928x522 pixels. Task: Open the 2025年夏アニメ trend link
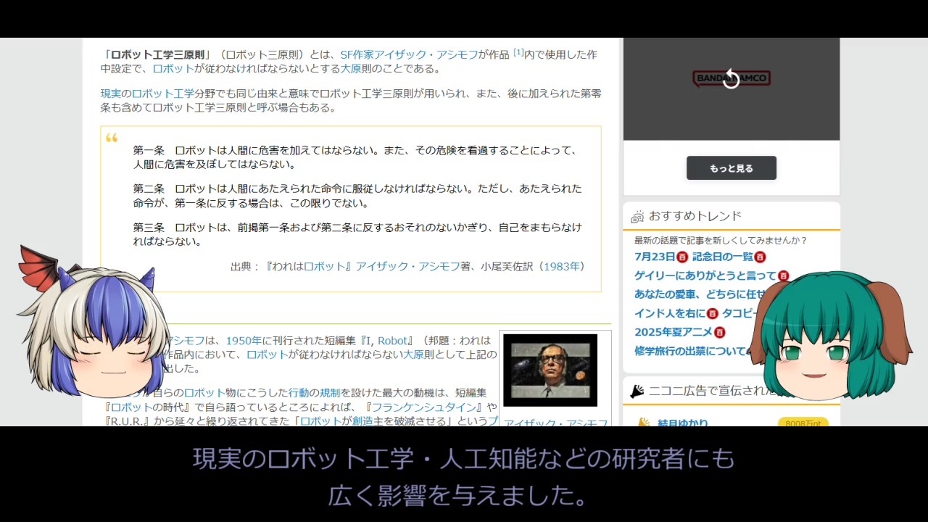click(x=674, y=332)
